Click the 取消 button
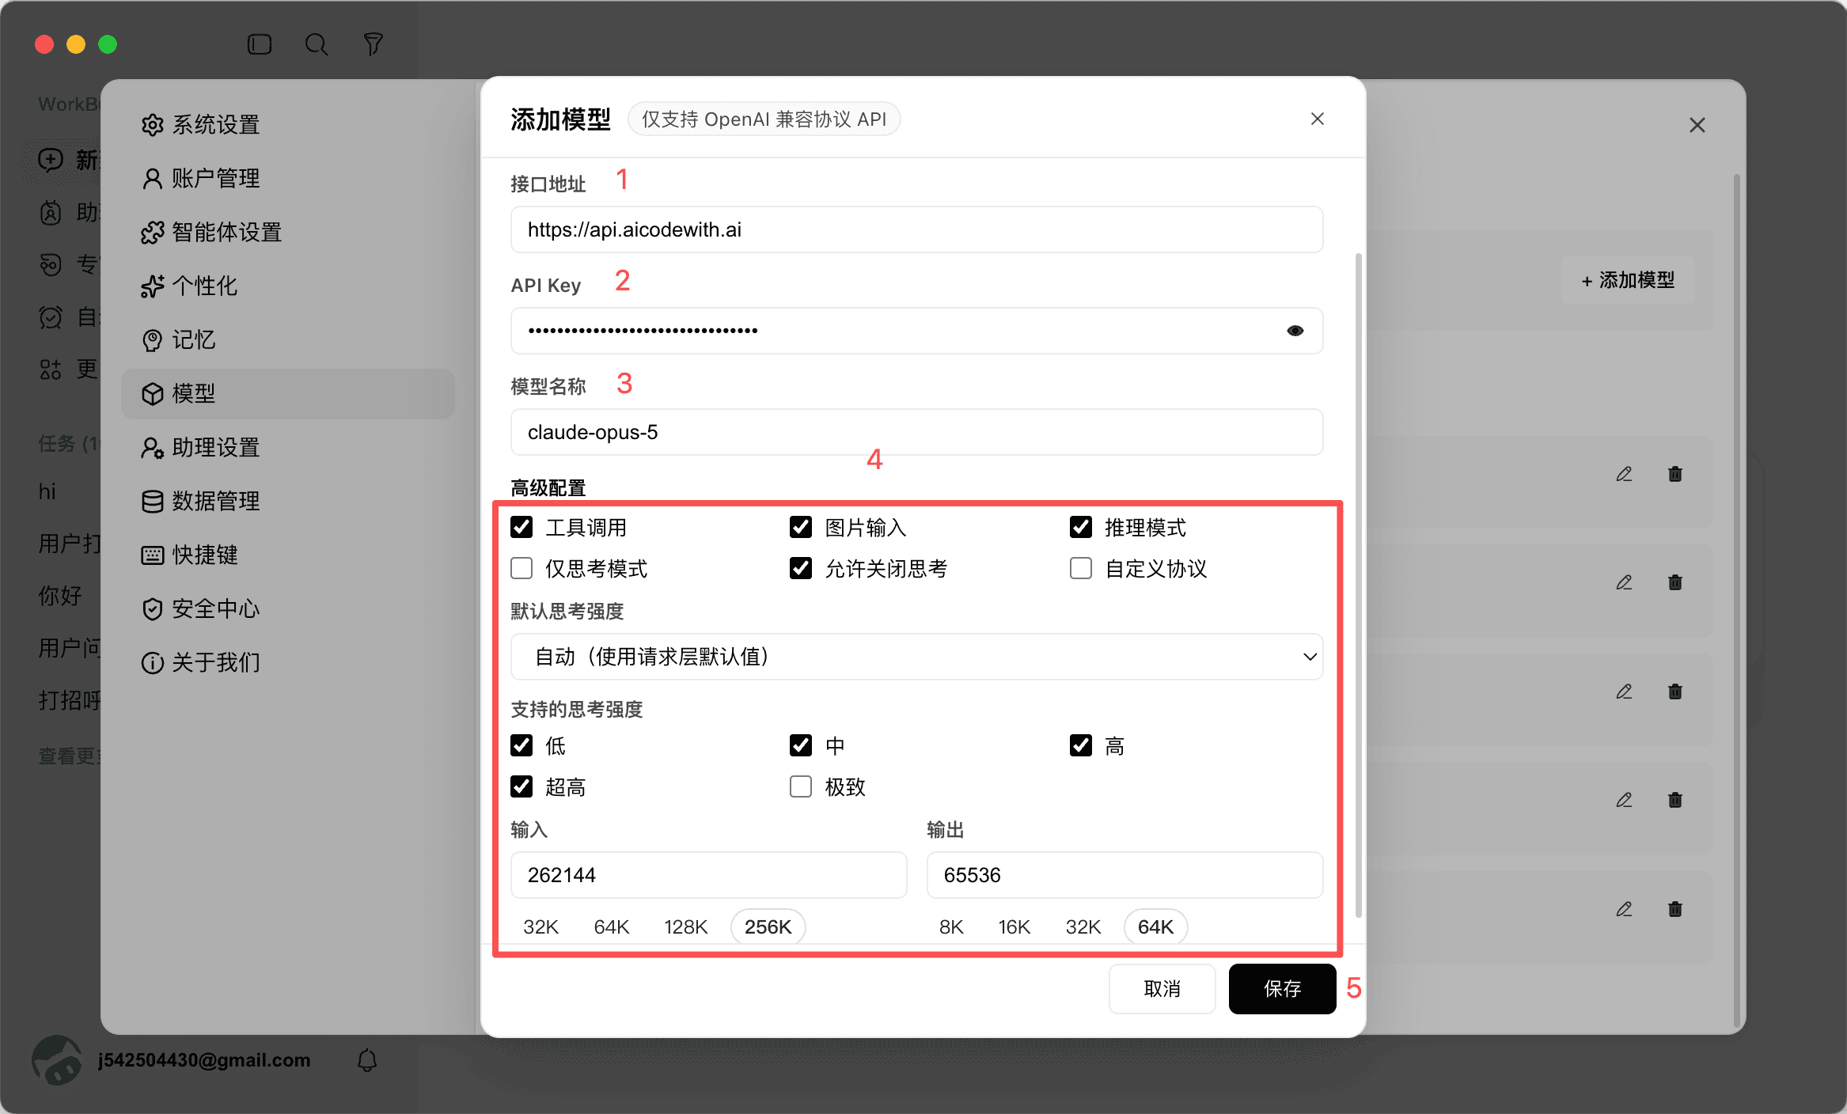This screenshot has width=1847, height=1114. pos(1162,988)
